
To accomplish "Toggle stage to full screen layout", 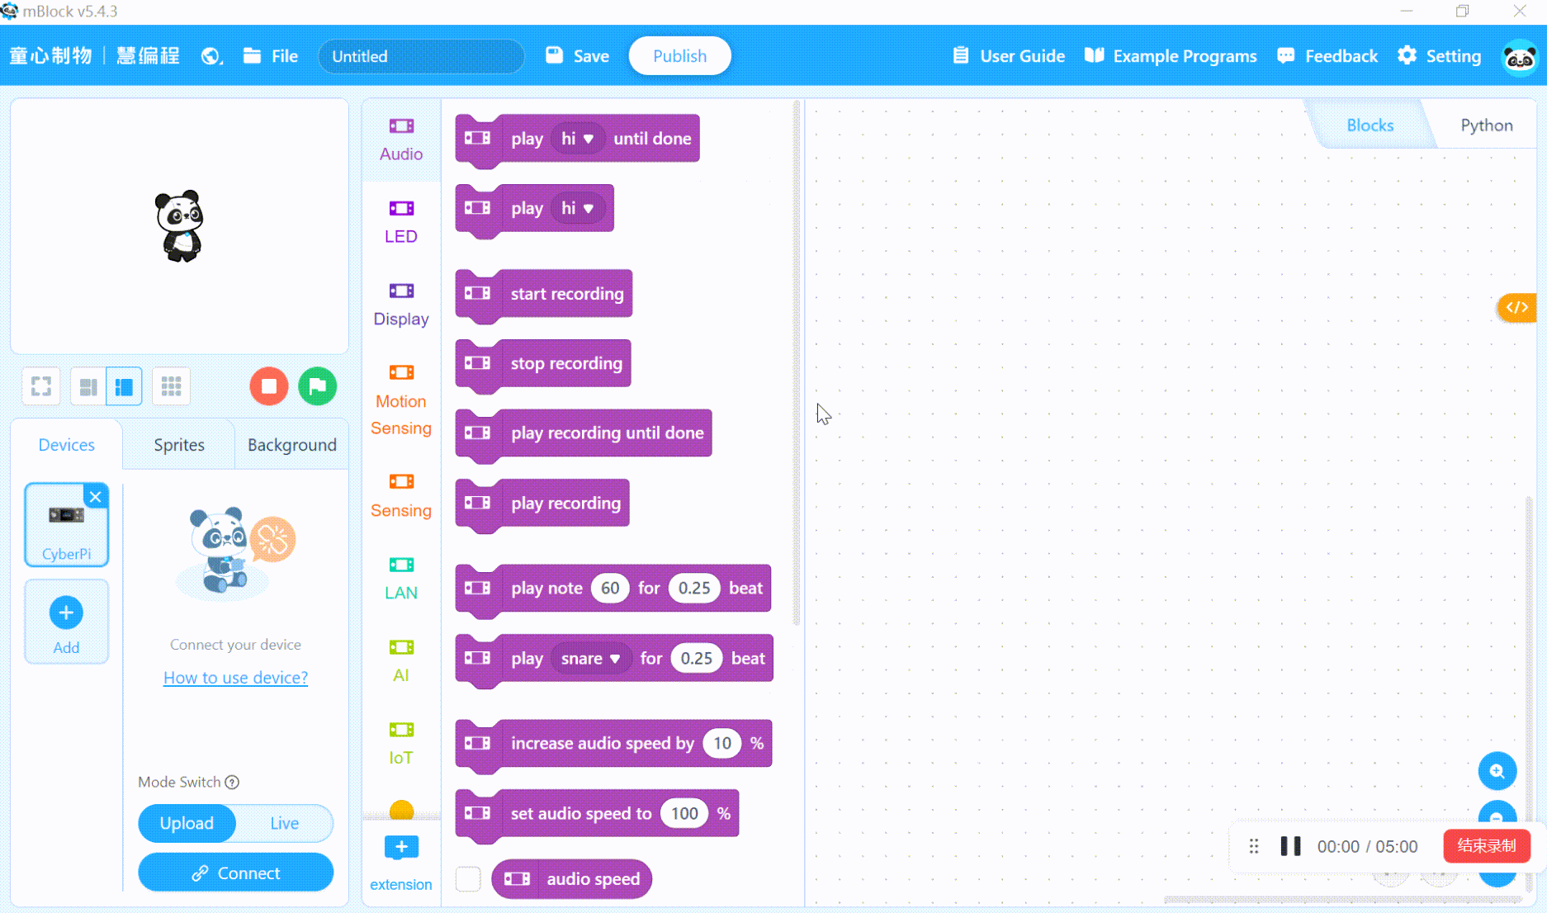I will 40,386.
